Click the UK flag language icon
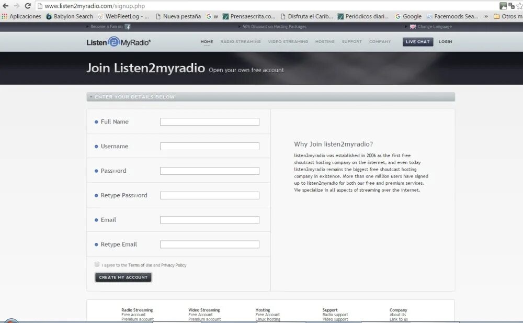The height and width of the screenshot is (323, 523). click(x=413, y=27)
